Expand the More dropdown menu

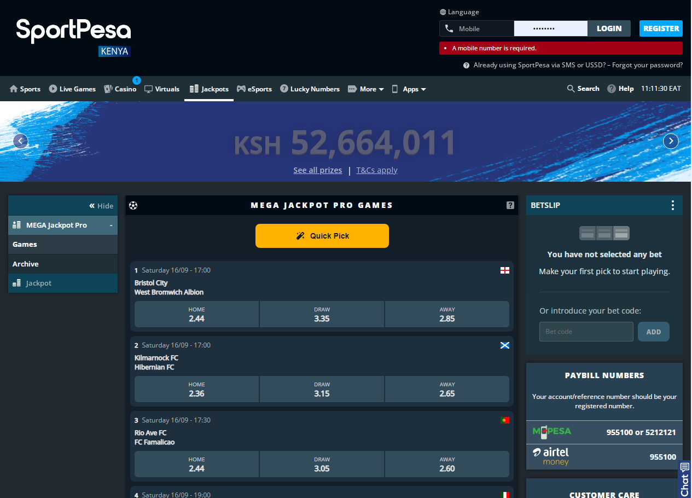tap(366, 89)
